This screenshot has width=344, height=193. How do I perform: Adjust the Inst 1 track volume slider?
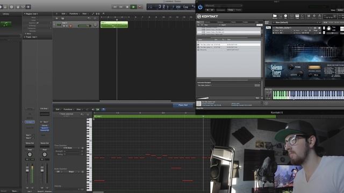pyautogui.click(x=84, y=26)
